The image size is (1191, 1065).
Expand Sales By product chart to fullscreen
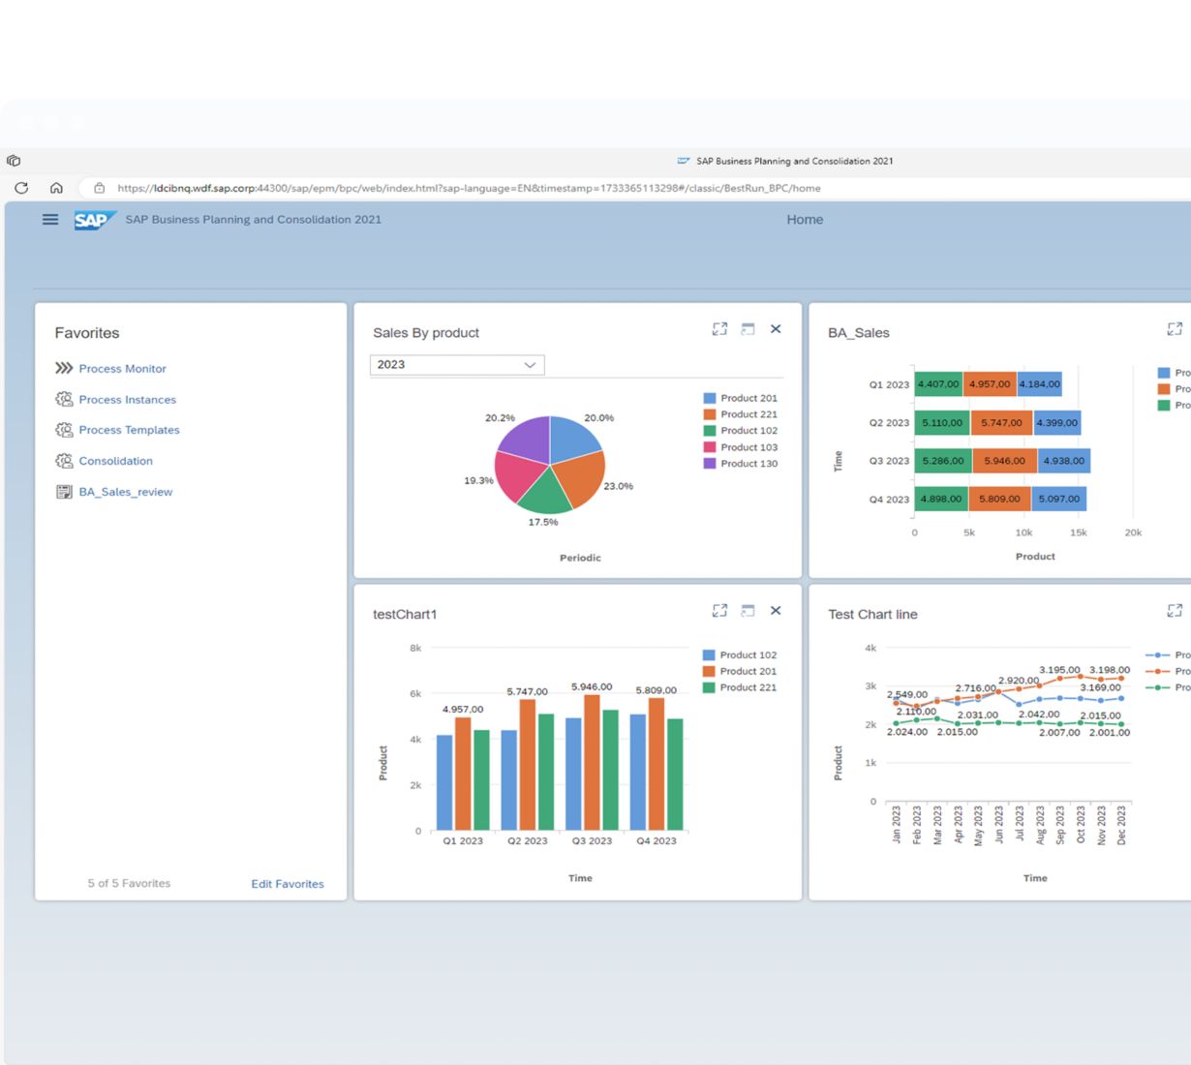coord(719,329)
